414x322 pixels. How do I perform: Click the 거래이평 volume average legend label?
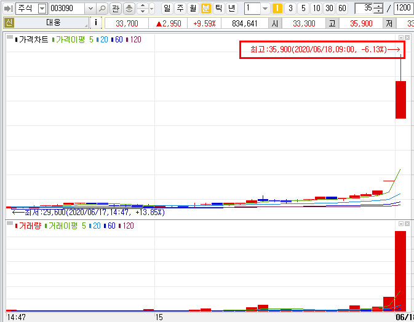tap(63, 226)
